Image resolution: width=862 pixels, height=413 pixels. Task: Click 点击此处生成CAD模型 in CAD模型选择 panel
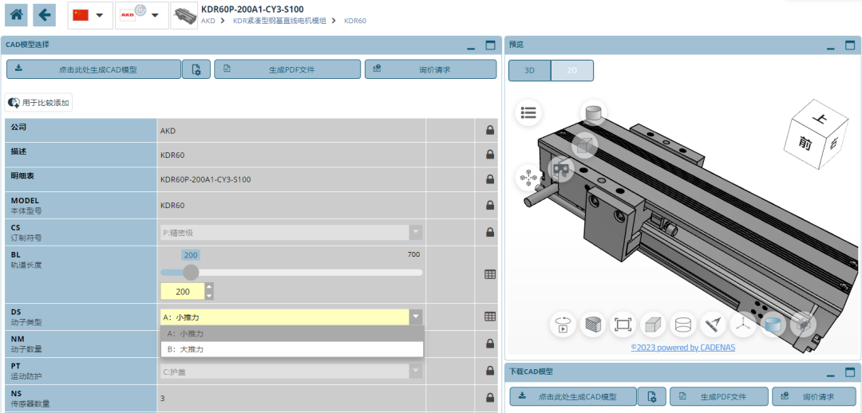[93, 69]
